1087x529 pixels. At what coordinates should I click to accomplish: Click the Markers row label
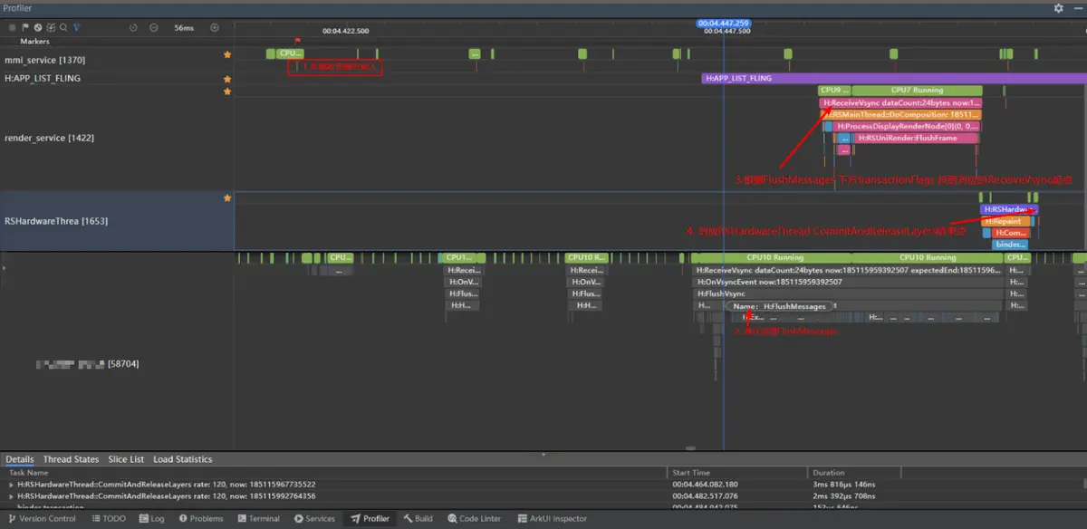[x=35, y=41]
